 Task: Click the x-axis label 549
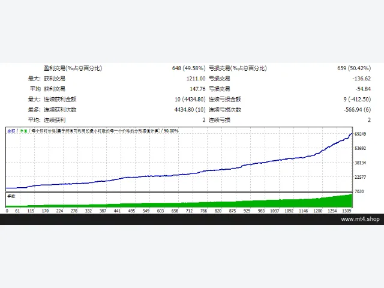click(146, 211)
